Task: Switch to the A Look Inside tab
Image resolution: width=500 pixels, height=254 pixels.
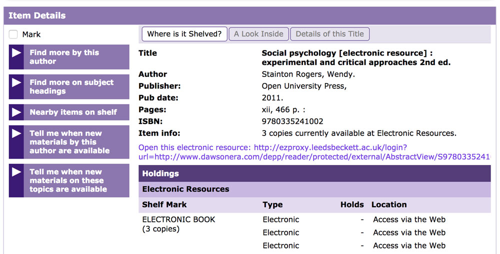Action: tap(258, 34)
